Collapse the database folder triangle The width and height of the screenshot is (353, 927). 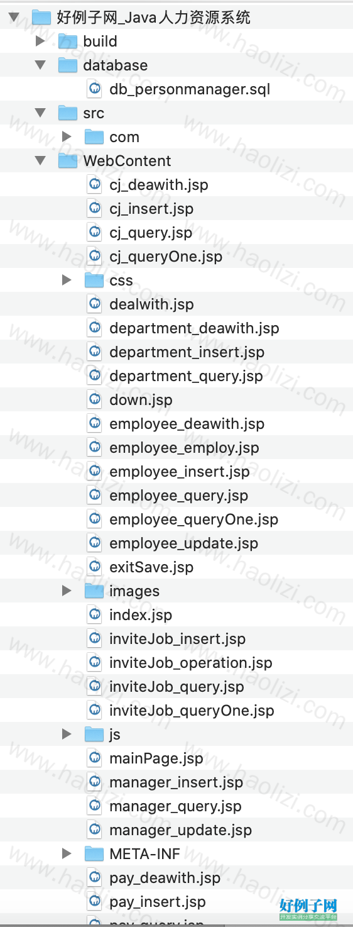pyautogui.click(x=41, y=65)
